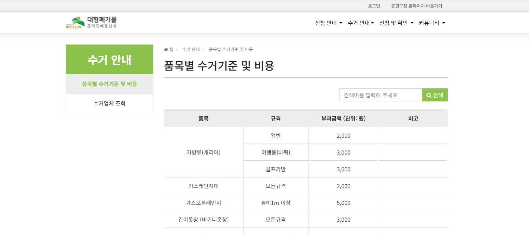
Task: Click the 부과금액 (단위: 원) column header
Action: coord(344,119)
